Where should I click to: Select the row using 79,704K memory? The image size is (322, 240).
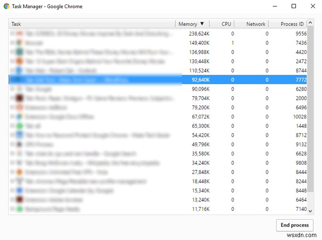pyautogui.click(x=158, y=98)
